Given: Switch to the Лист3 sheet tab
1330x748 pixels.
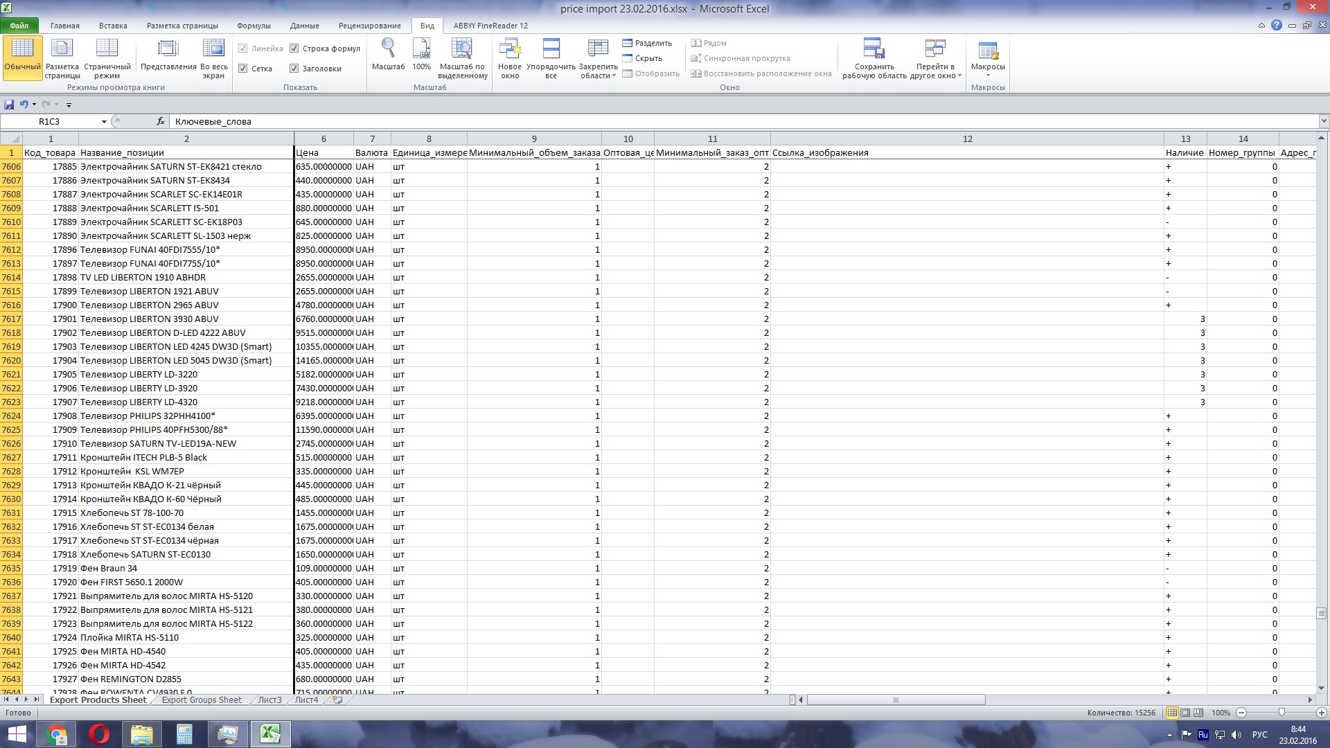Looking at the screenshot, I should point(270,700).
